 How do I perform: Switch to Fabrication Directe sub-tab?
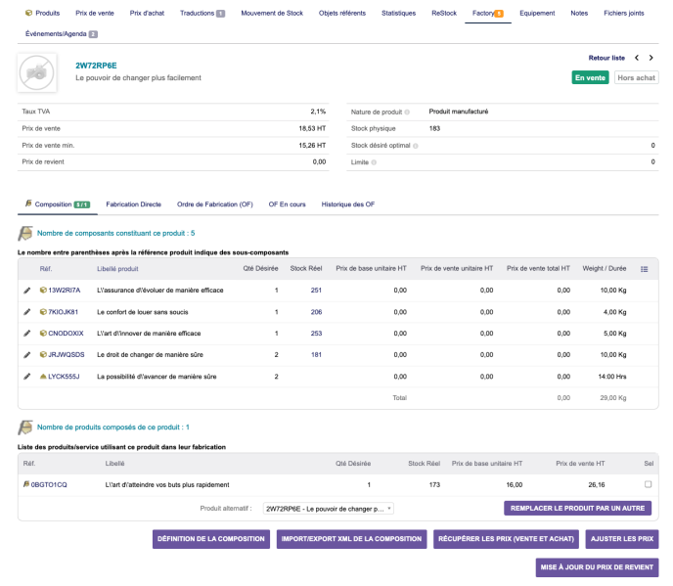[x=133, y=204]
